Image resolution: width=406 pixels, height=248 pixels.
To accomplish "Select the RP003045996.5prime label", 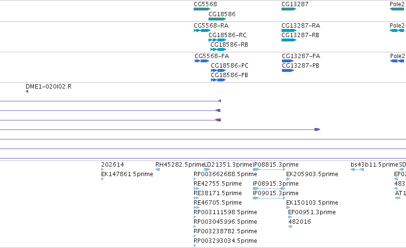I will click(225, 222).
